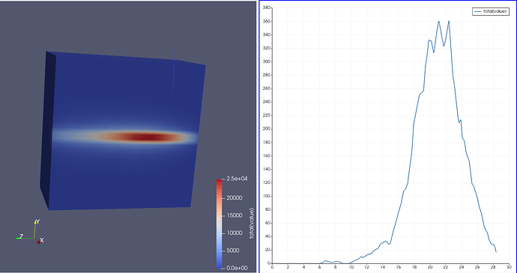Click the "5000" color legend label
This screenshot has width=517, height=273.
click(x=233, y=251)
